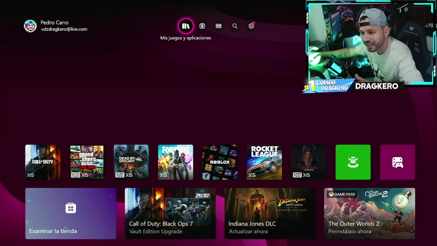437x246 pixels.
Task: Open the Microsoft Store icon in top bar
Action: coord(202,26)
